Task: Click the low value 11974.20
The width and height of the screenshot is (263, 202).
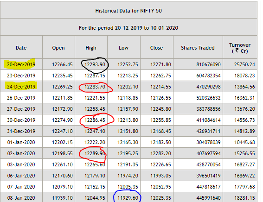Action: pos(128,176)
